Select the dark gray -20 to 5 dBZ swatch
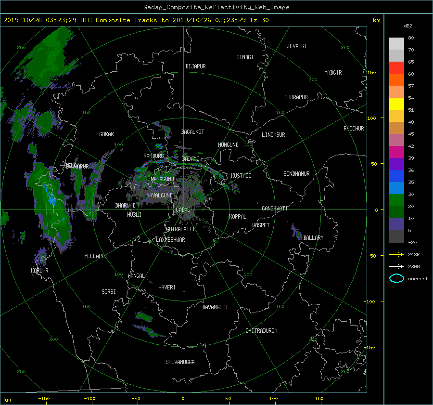 pos(396,236)
